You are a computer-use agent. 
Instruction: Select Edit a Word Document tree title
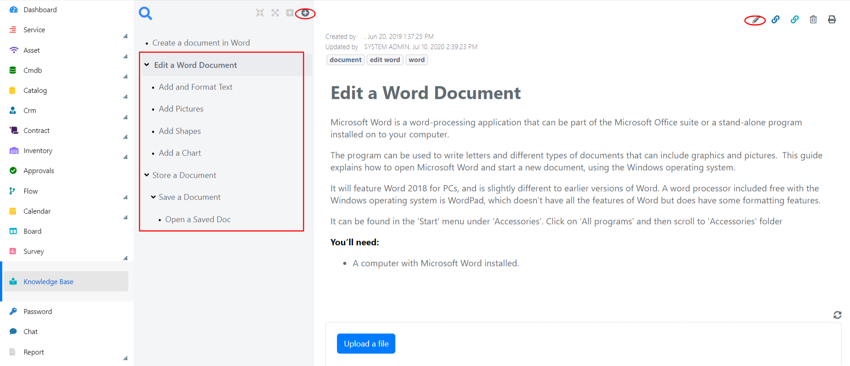pyautogui.click(x=195, y=65)
